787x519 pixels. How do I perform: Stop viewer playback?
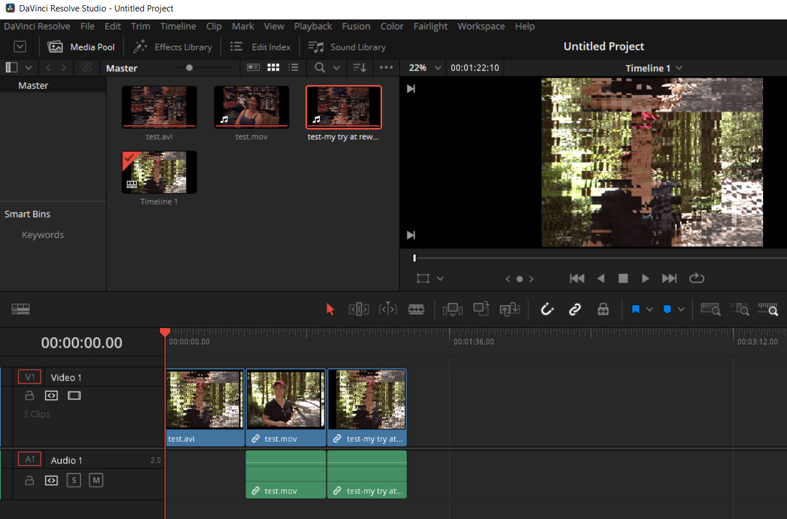pyautogui.click(x=623, y=278)
